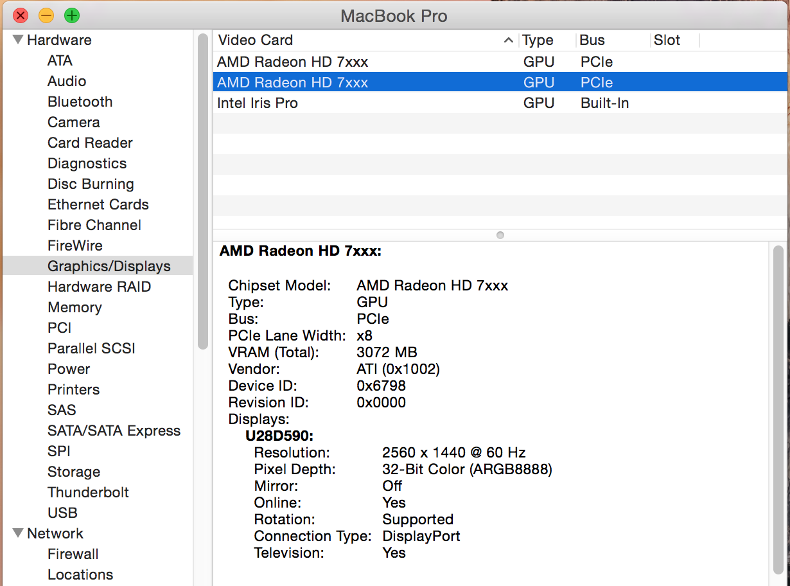Click the DisplayPort connection type value

tap(421, 536)
